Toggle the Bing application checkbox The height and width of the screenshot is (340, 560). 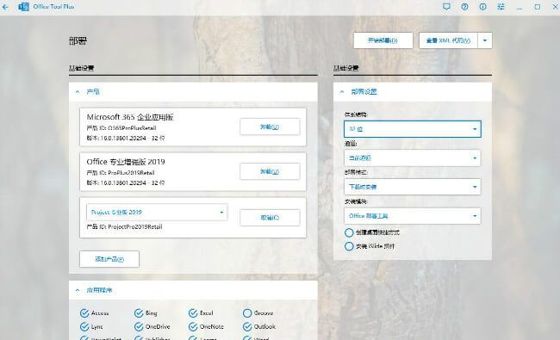click(139, 312)
